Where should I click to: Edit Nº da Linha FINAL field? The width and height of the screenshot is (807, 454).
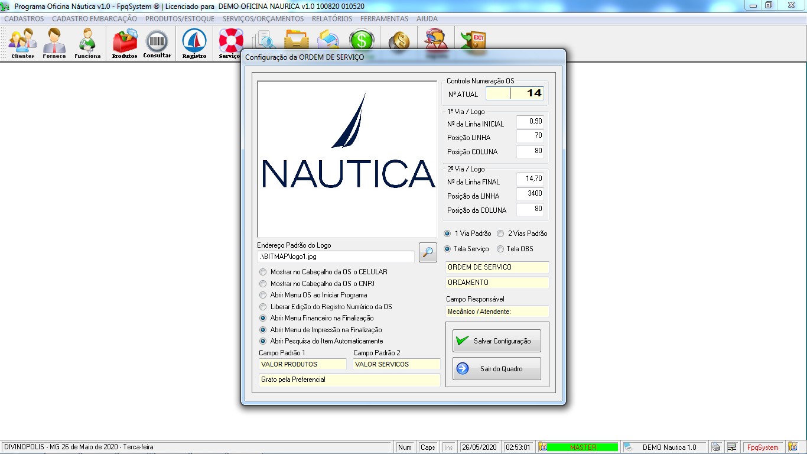[x=530, y=179]
